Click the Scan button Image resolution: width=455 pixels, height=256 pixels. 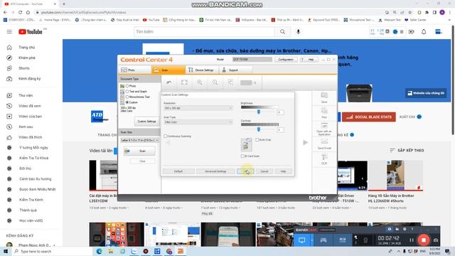pos(139,151)
